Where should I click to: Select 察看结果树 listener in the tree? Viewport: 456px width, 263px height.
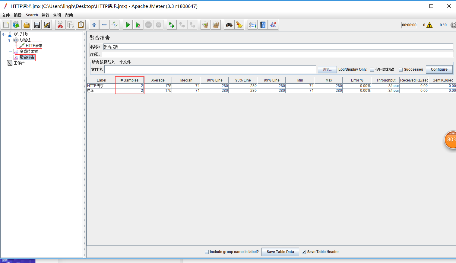pyautogui.click(x=29, y=51)
